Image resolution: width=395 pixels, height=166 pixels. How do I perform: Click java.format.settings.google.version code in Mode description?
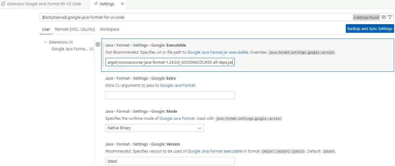pos(249,118)
